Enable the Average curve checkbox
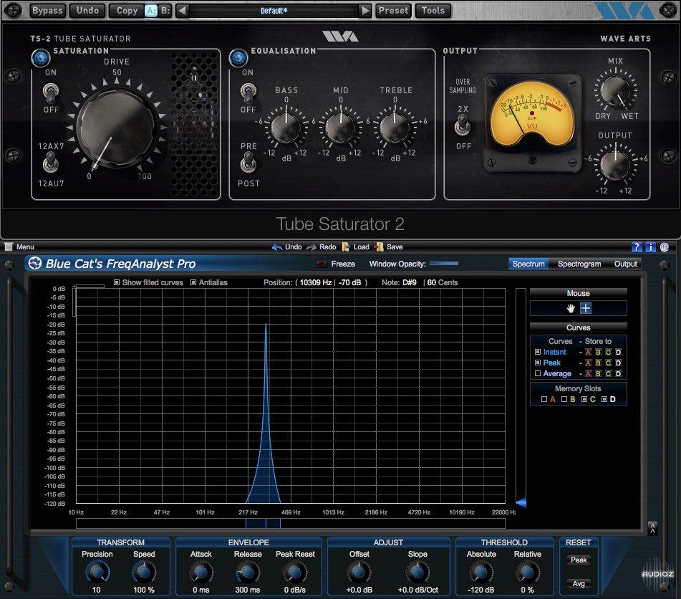Image resolution: width=681 pixels, height=599 pixels. point(538,373)
